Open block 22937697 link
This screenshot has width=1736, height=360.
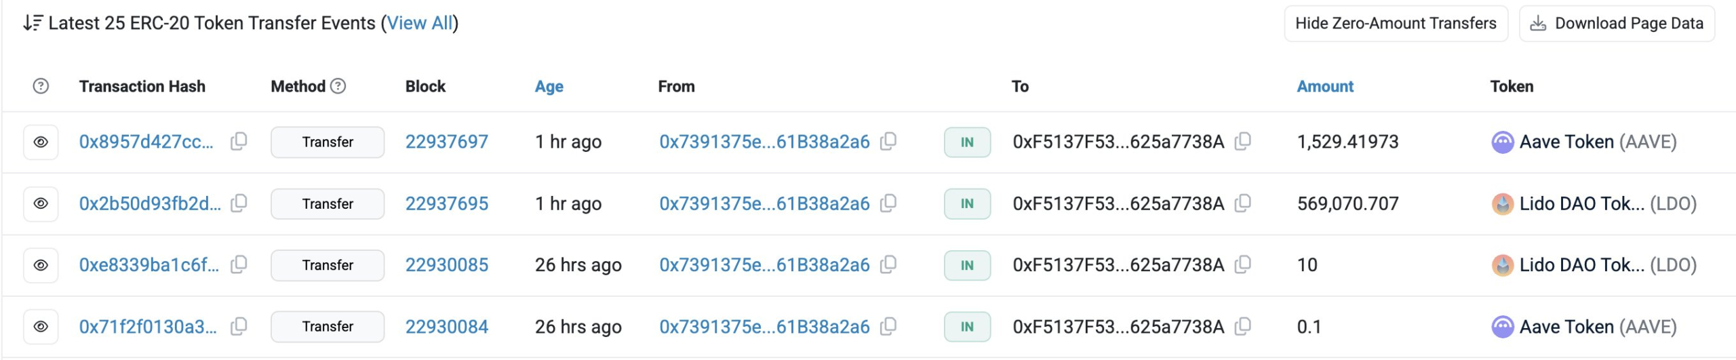(x=446, y=142)
